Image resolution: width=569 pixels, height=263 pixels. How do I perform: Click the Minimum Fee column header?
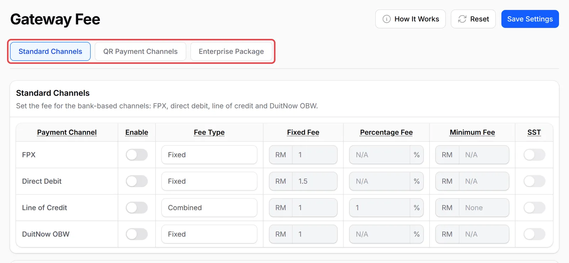[472, 132]
